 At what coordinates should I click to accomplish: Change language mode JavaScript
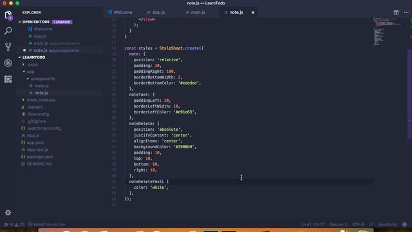coord(388,224)
